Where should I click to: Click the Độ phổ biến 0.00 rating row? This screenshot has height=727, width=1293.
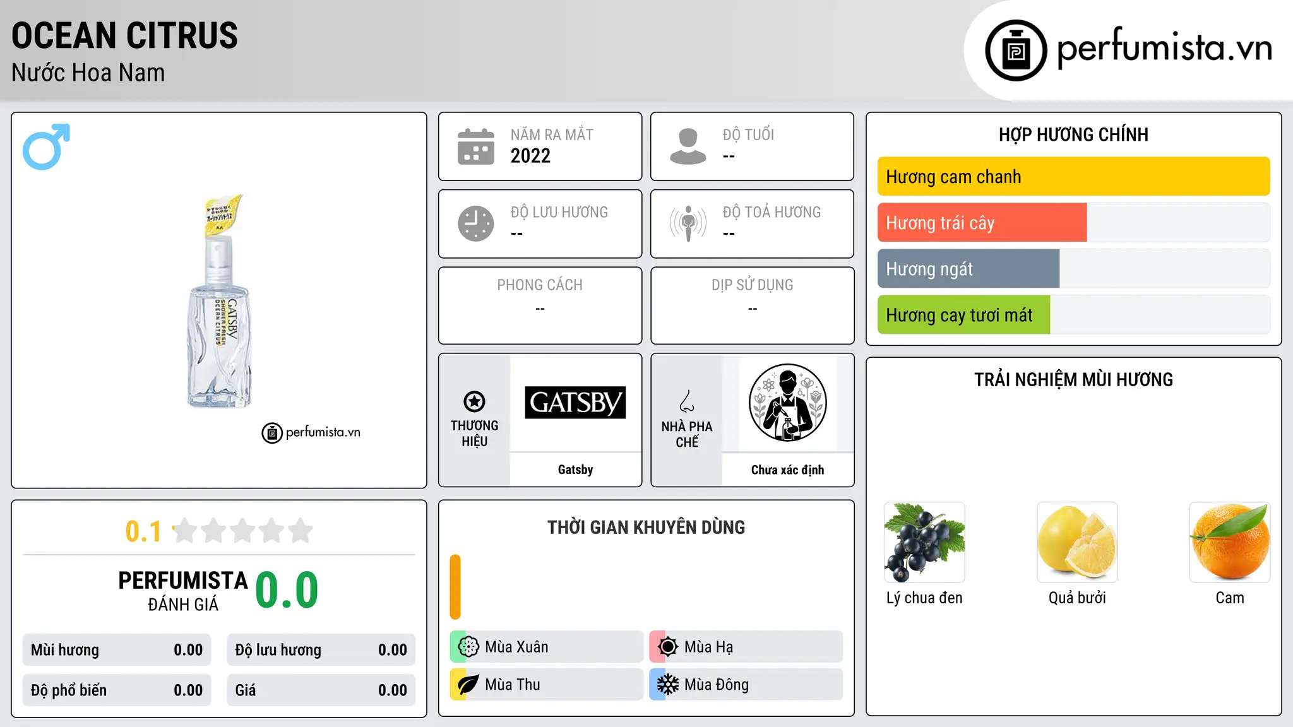click(x=117, y=690)
